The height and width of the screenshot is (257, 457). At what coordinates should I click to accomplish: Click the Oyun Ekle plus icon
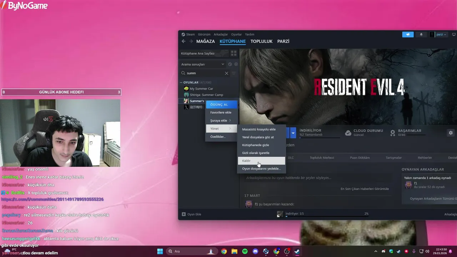point(184,214)
